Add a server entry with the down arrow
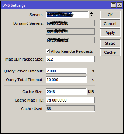This screenshot has width=124, height=134. (x=91, y=15)
